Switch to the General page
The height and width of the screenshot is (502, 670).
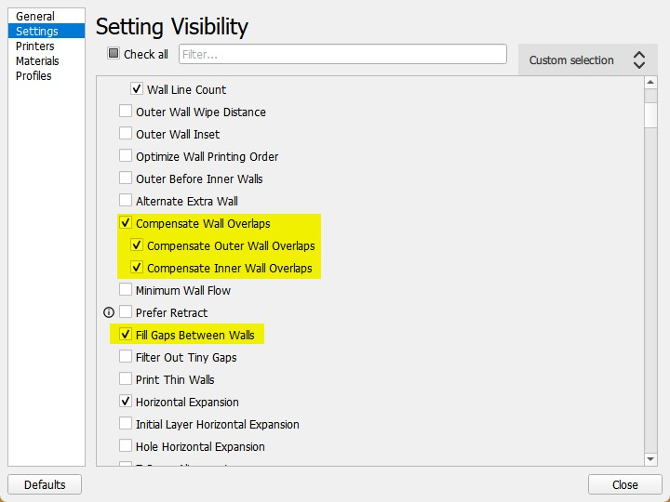coord(35,17)
